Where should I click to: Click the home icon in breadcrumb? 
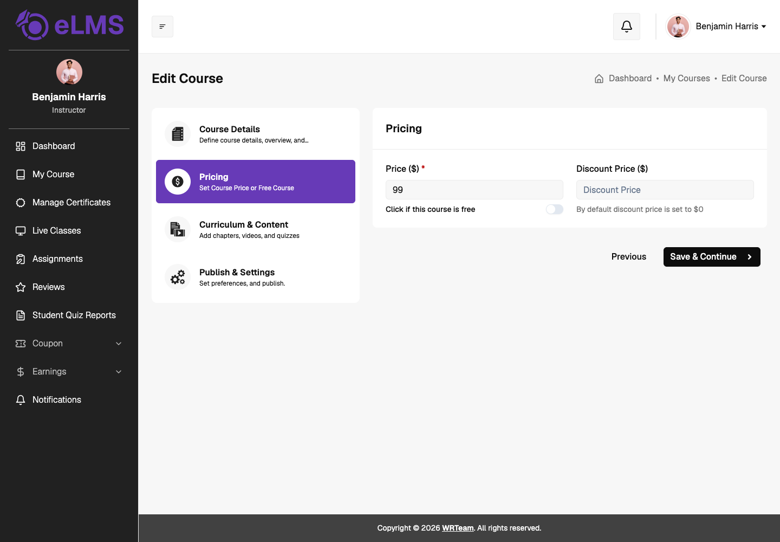[599, 79]
